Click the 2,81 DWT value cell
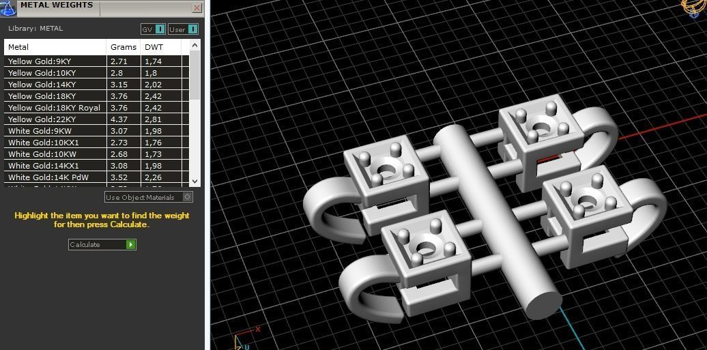The image size is (707, 350). tap(161, 119)
